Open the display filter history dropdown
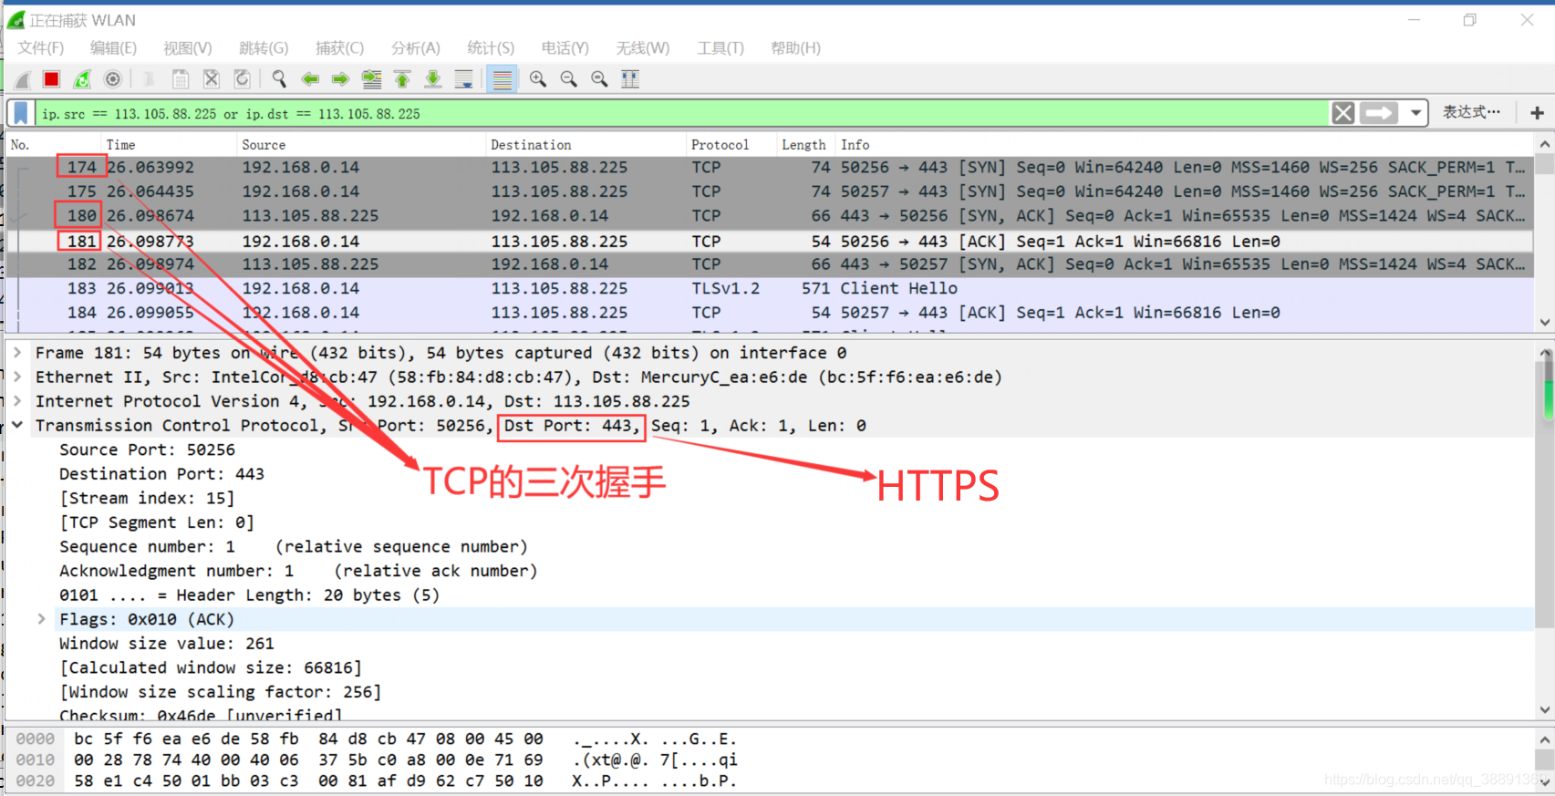This screenshot has width=1555, height=796. click(x=1415, y=113)
